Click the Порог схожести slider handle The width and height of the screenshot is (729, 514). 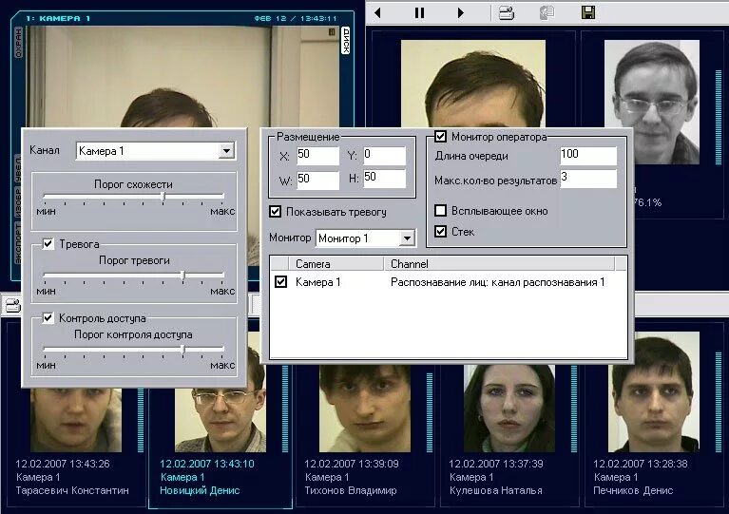pyautogui.click(x=163, y=197)
